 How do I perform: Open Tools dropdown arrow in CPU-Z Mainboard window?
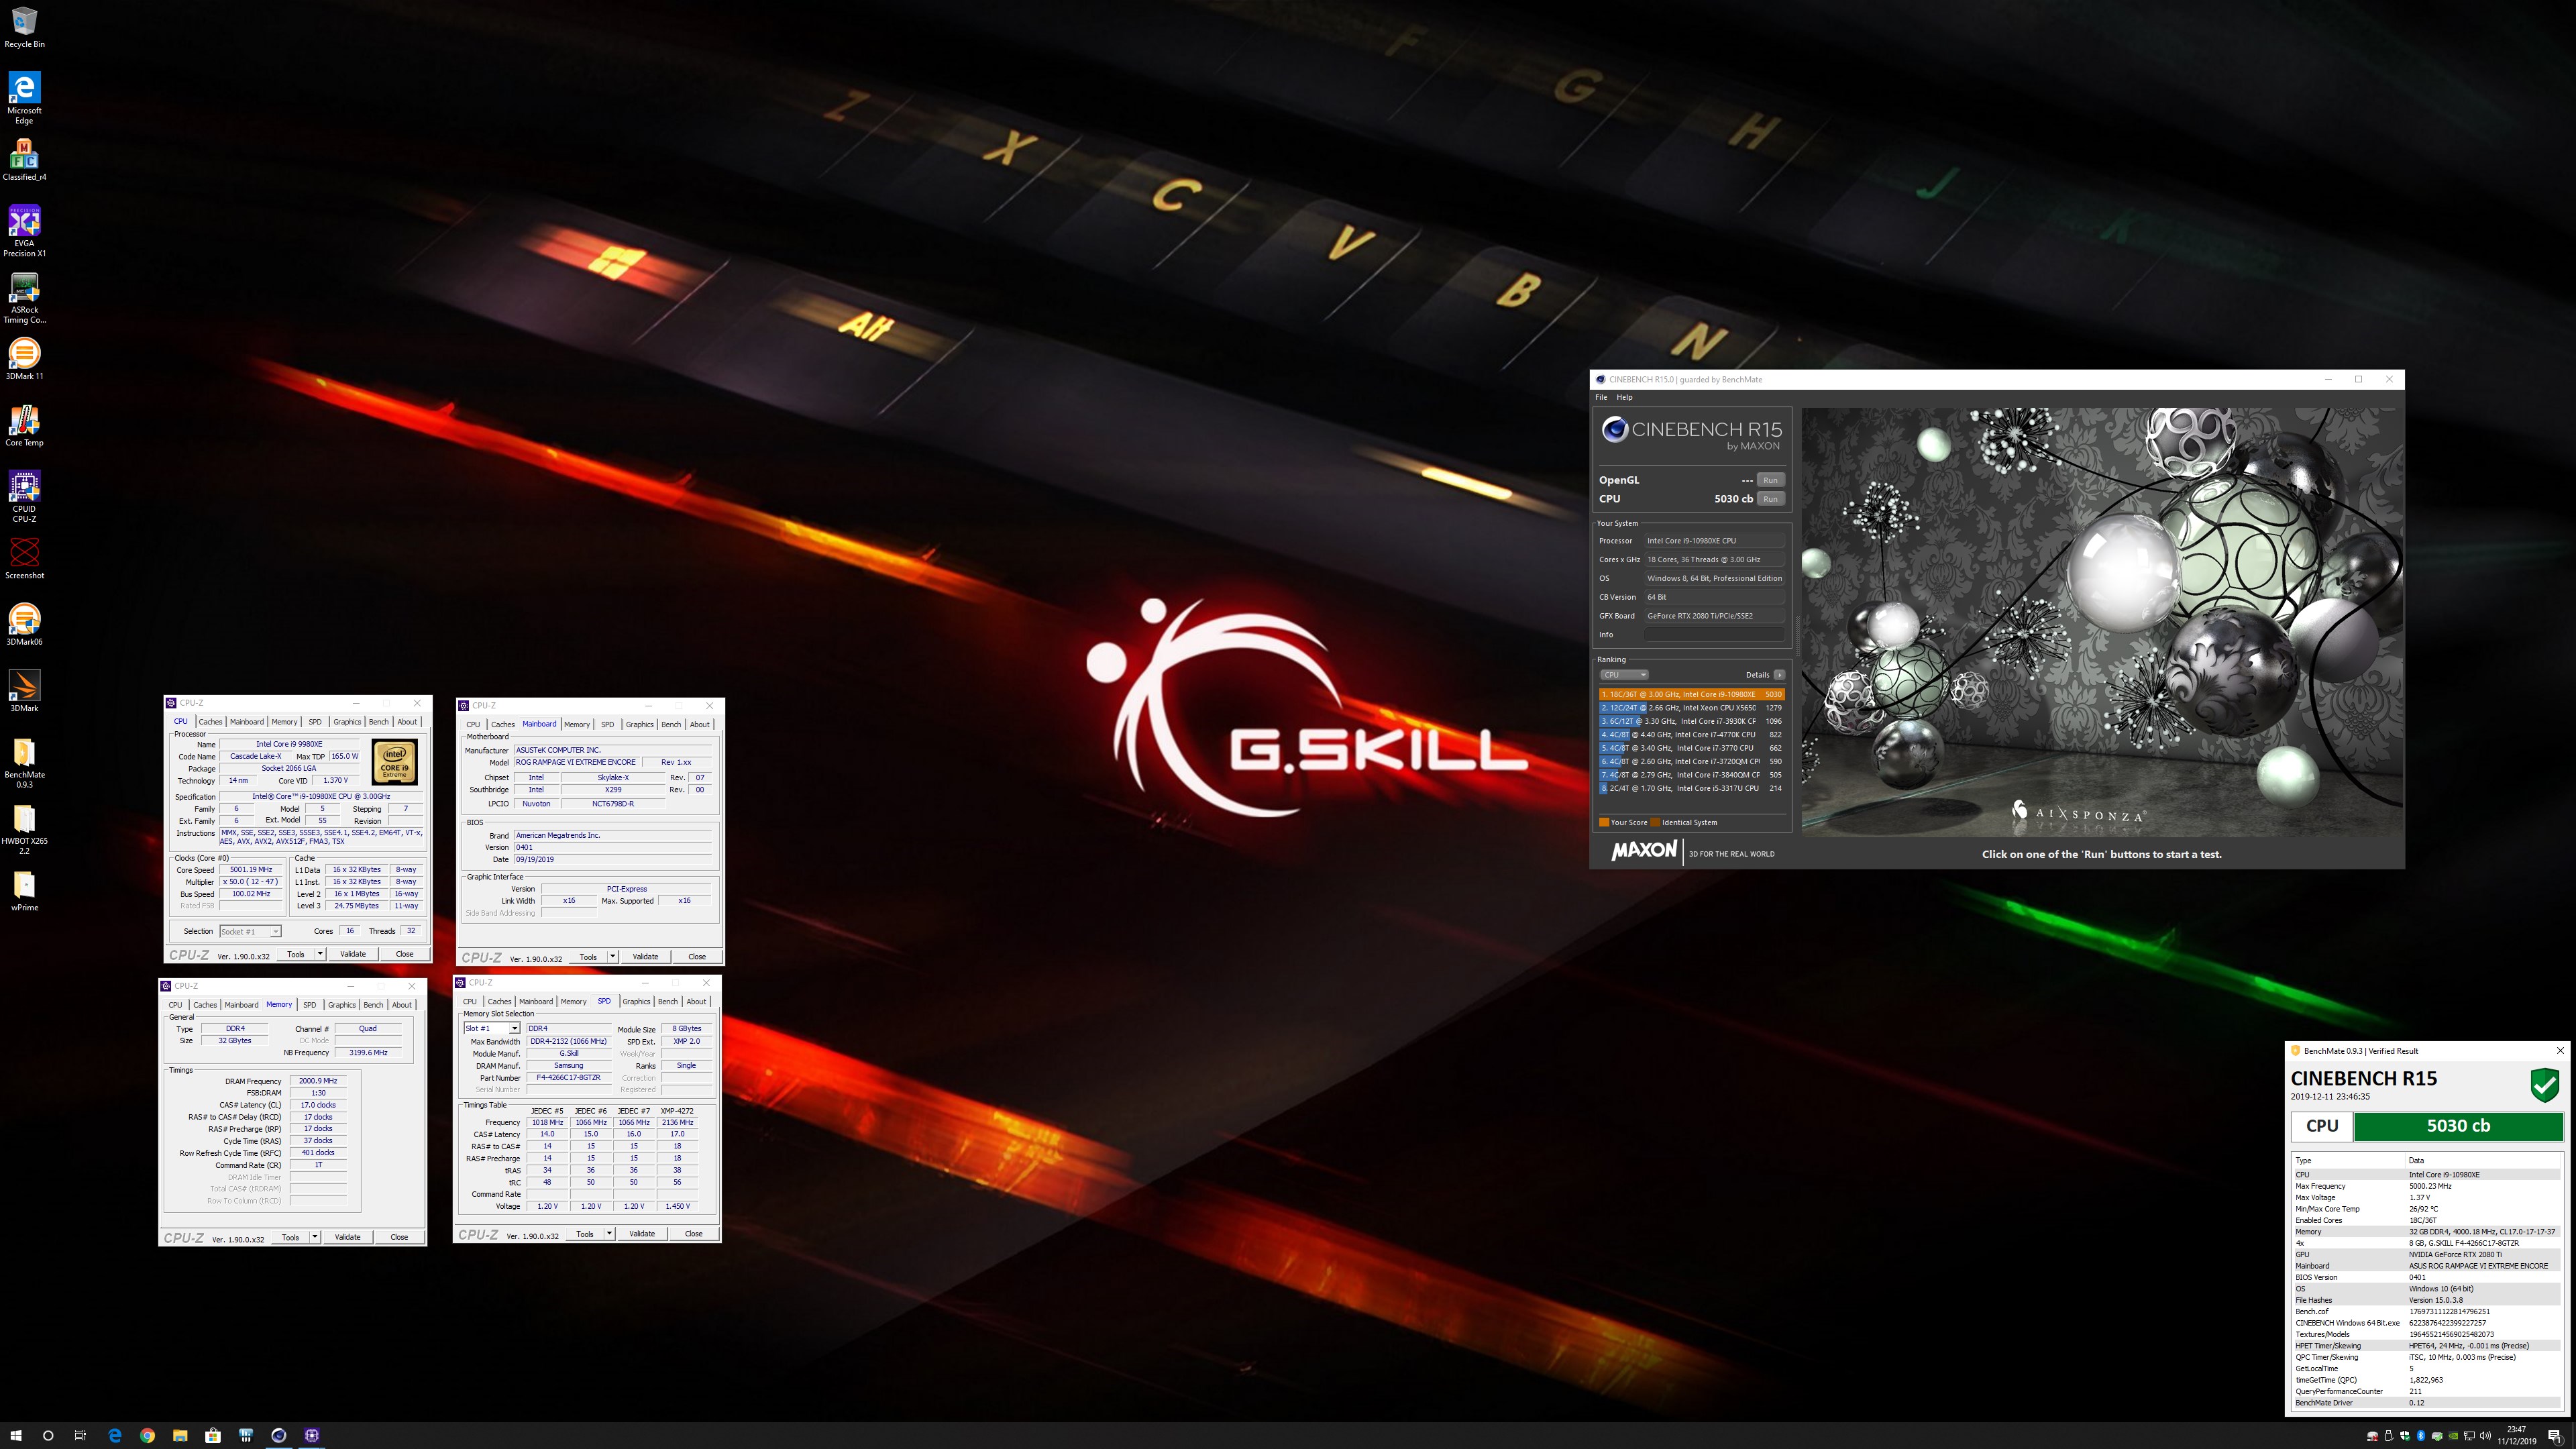(x=613, y=957)
